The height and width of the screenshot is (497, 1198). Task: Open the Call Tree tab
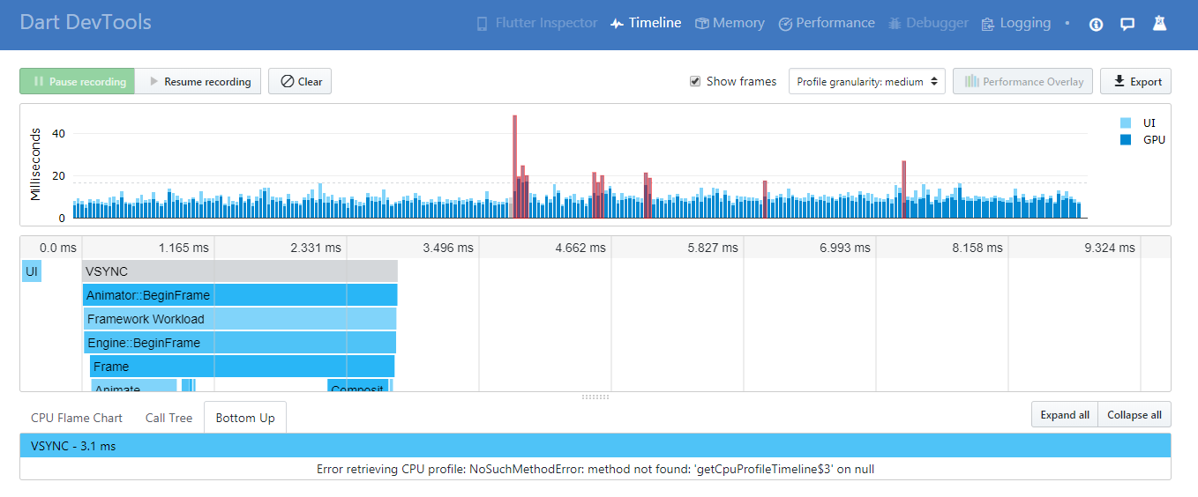[168, 418]
